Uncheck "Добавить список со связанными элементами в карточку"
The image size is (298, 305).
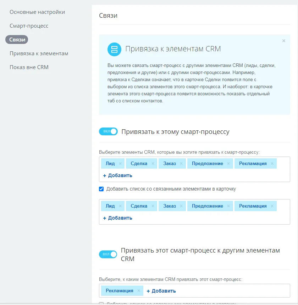[x=101, y=188]
